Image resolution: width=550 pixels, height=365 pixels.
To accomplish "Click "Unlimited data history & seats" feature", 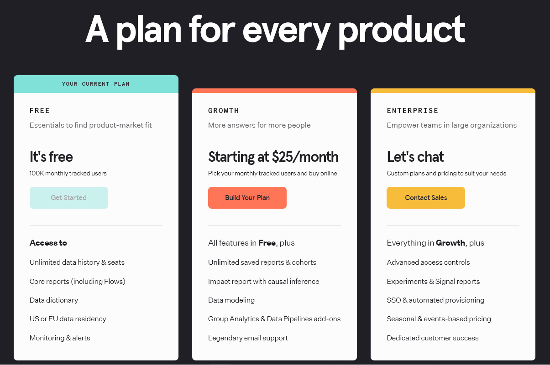I will point(77,262).
